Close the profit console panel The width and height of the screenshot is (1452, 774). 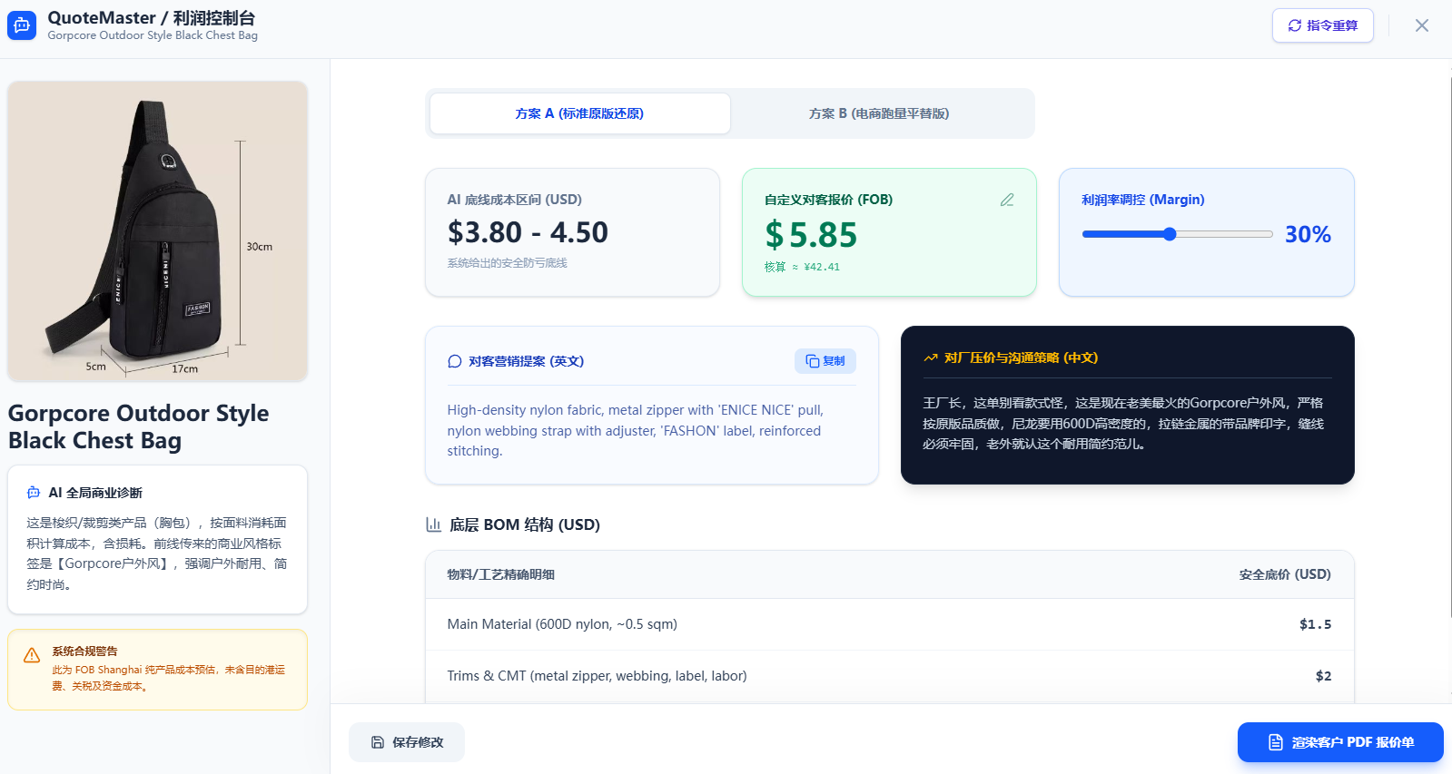click(x=1421, y=25)
